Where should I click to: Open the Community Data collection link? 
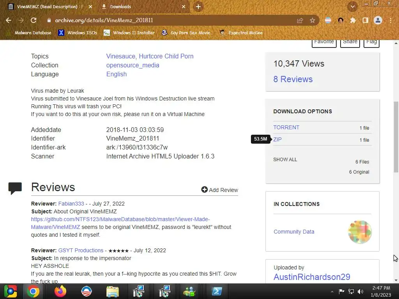(294, 232)
